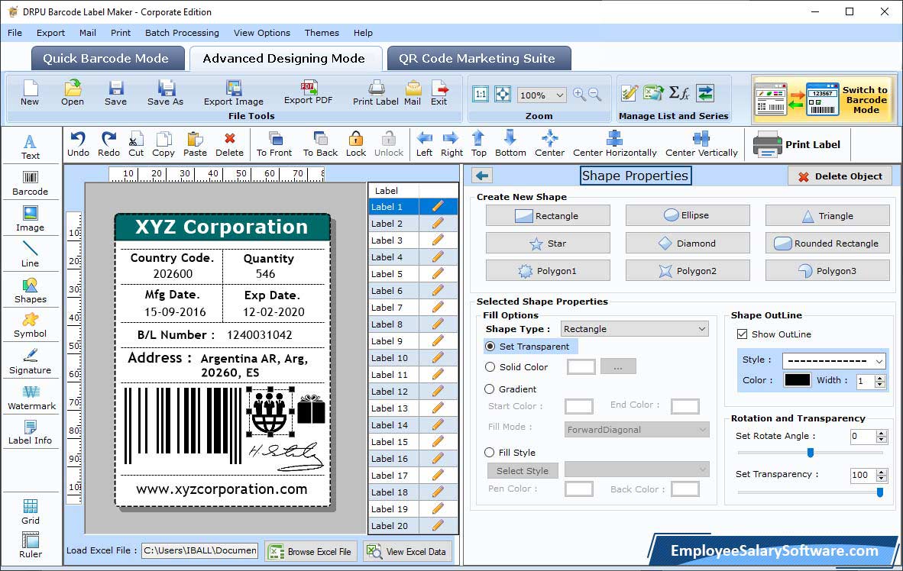Click the formula series icon in Manage List

point(679,93)
